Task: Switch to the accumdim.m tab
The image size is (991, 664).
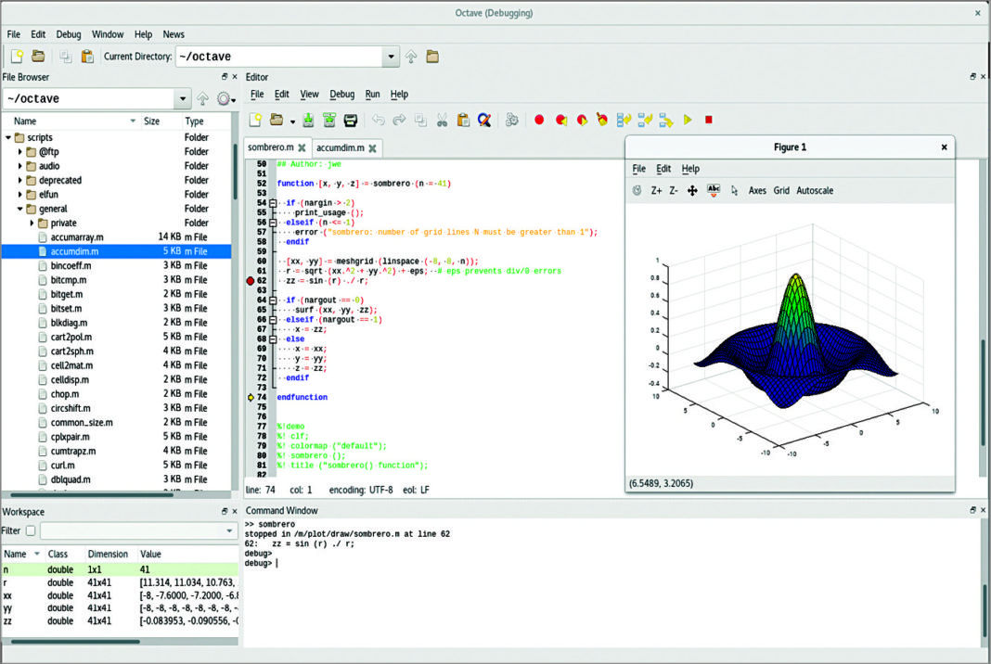Action: tap(339, 147)
